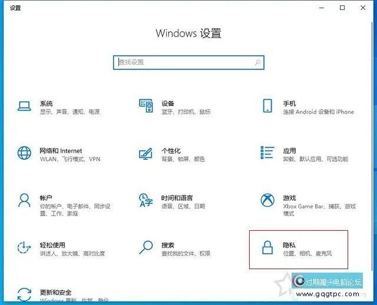Select the 设备 heading text
377x305 pixels.
click(168, 104)
